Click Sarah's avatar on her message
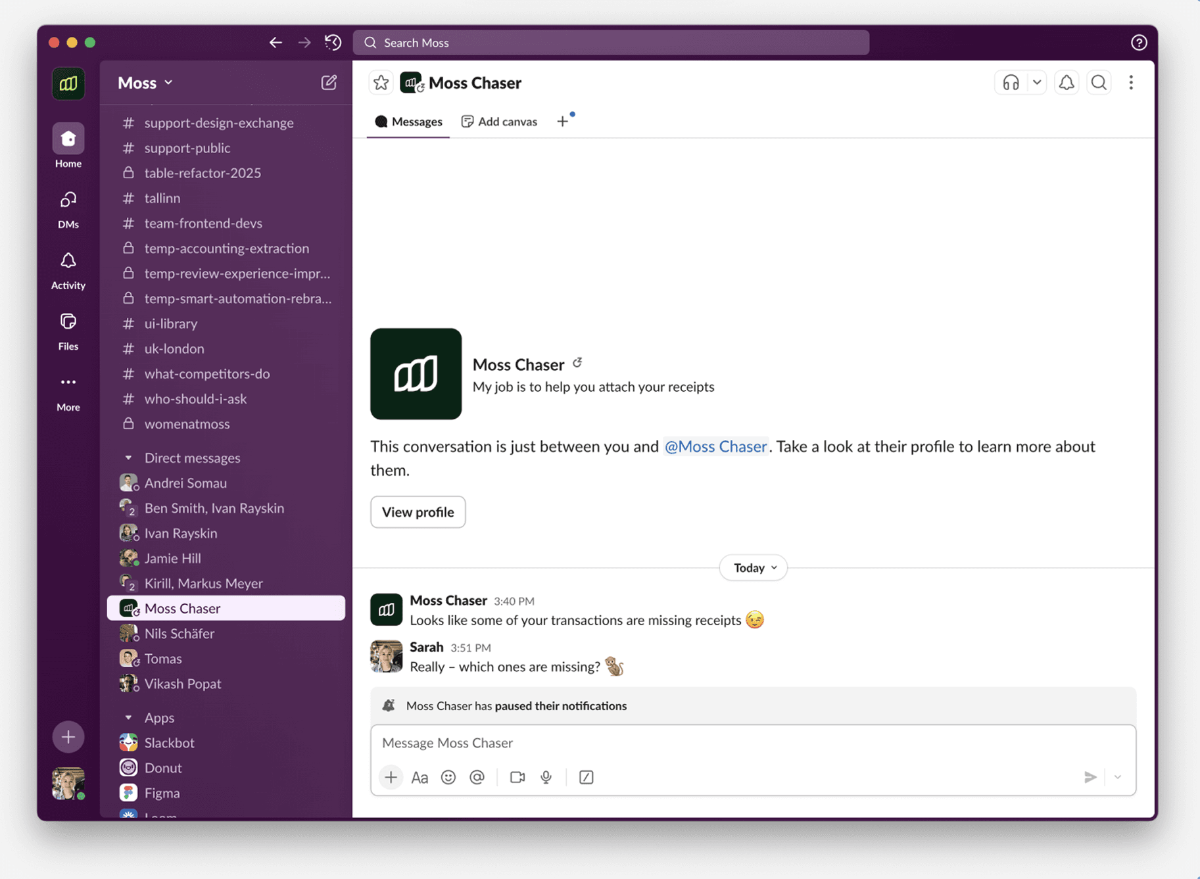 click(386, 656)
